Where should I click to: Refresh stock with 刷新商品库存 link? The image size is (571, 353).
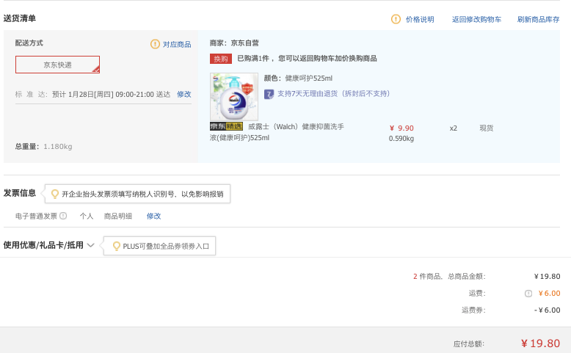pyautogui.click(x=538, y=19)
